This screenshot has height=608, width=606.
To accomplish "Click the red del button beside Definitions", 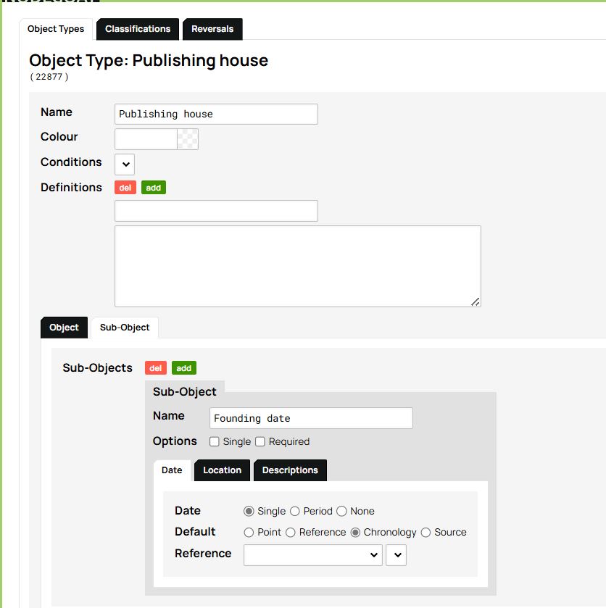I will click(125, 187).
